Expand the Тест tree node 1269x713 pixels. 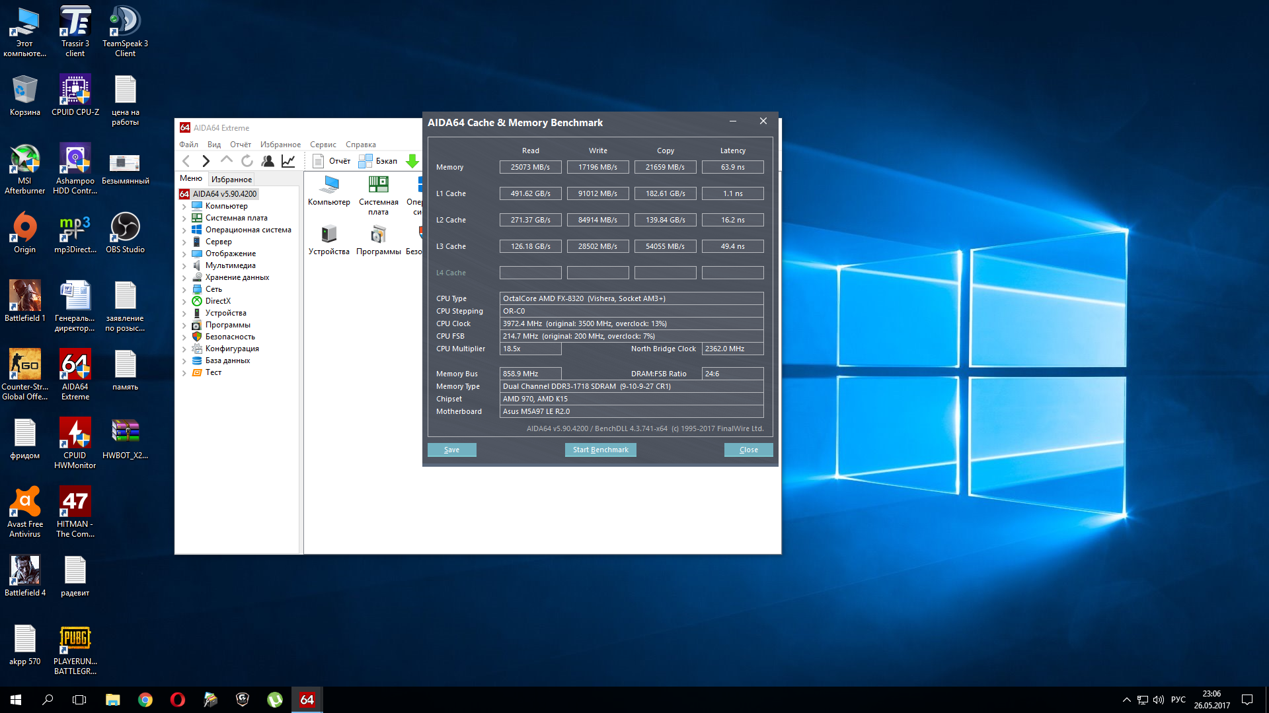coord(184,373)
